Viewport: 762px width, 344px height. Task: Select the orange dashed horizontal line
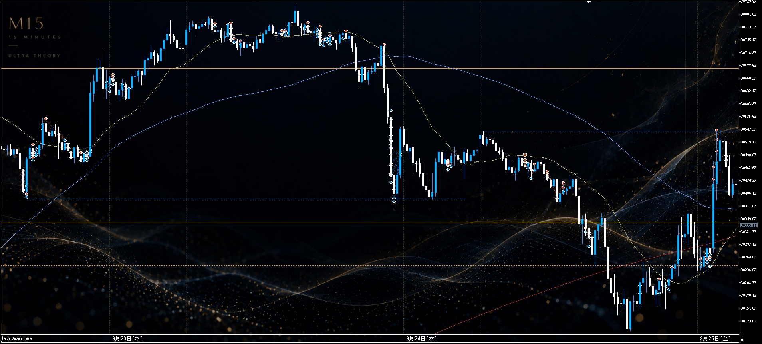click(x=369, y=266)
